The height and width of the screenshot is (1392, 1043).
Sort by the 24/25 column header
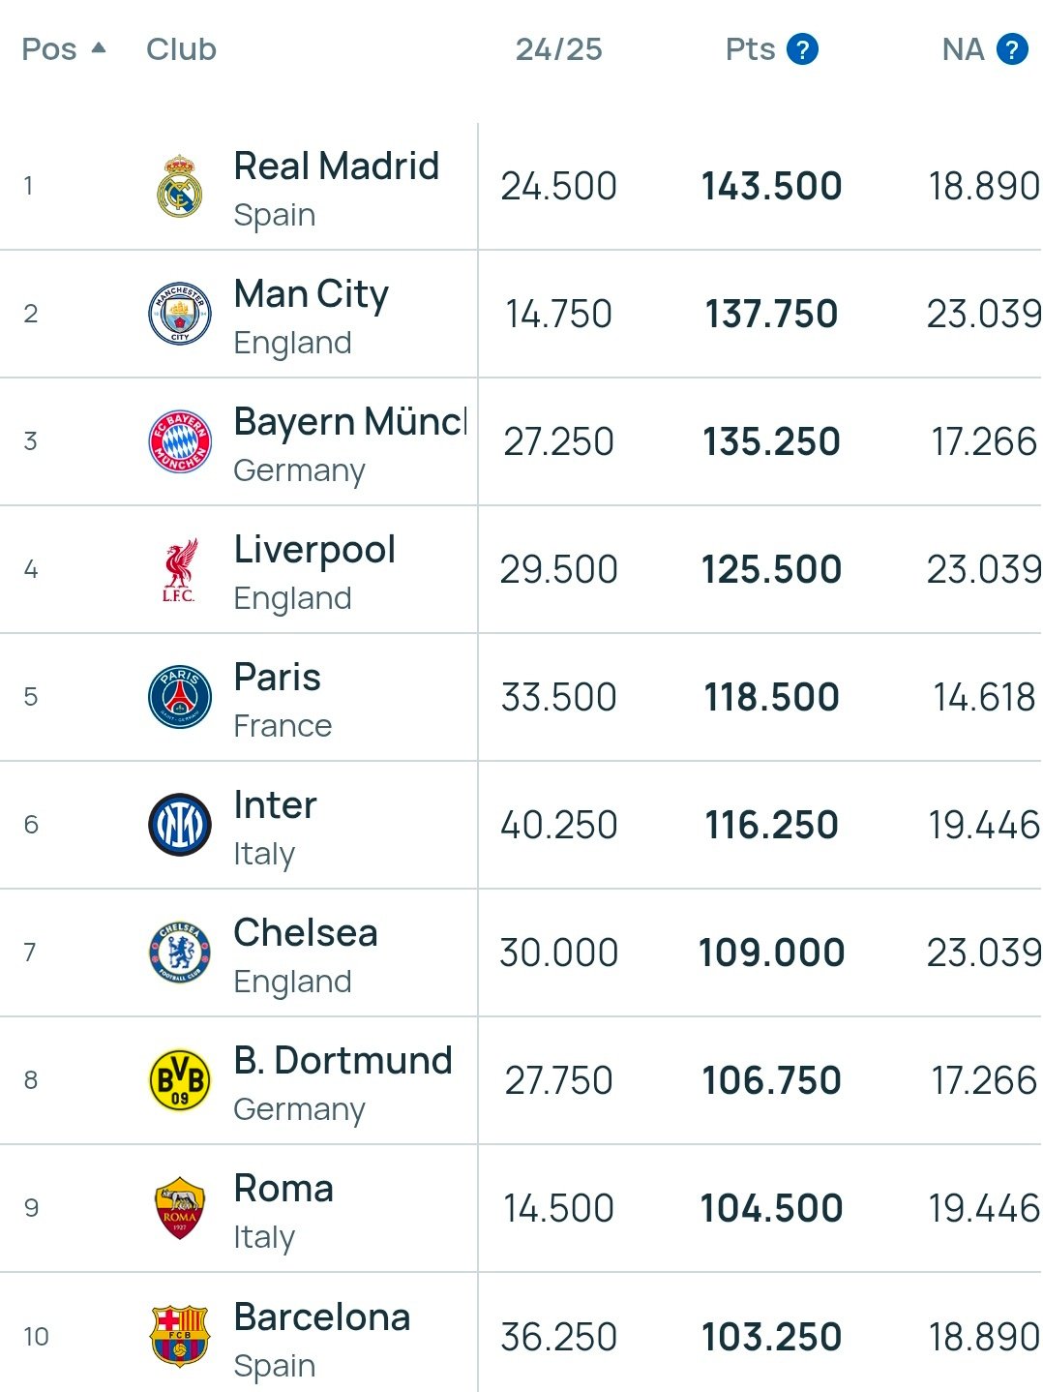[558, 49]
